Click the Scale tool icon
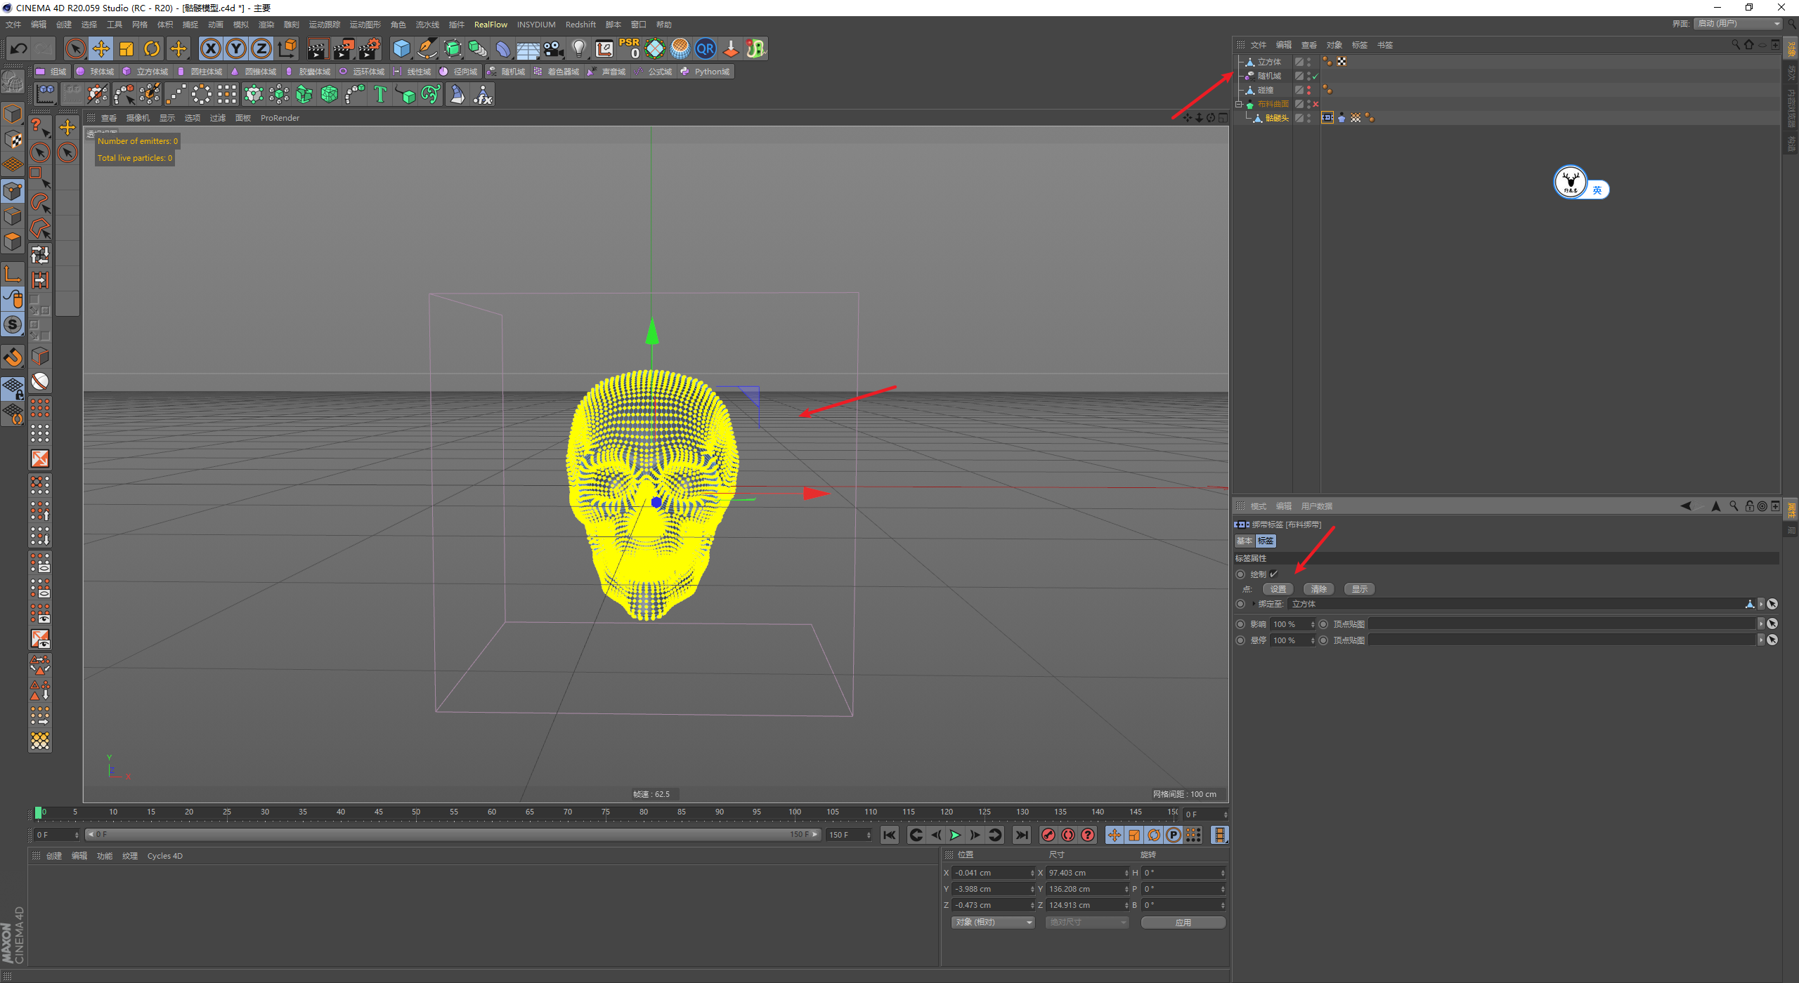 pos(126,48)
